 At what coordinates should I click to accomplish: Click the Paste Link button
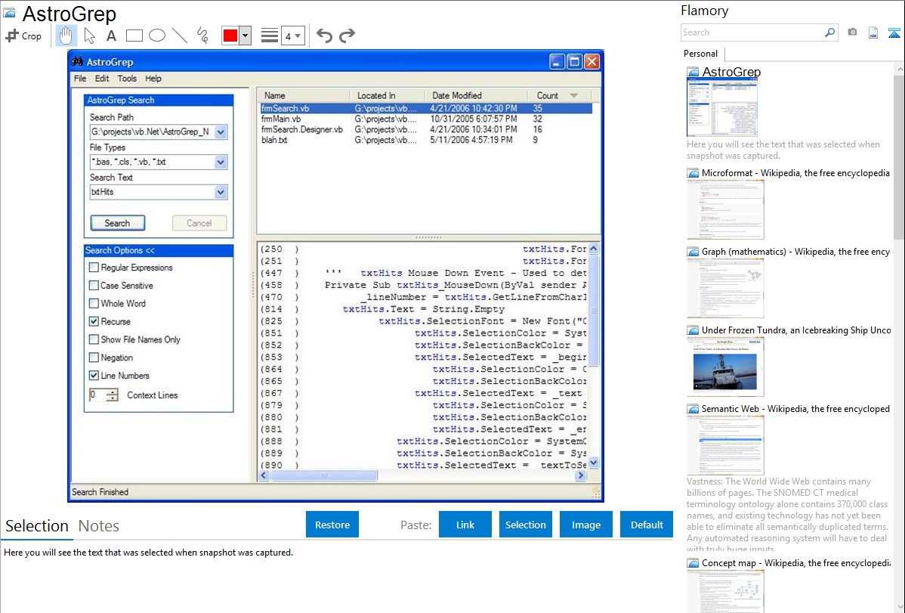465,525
